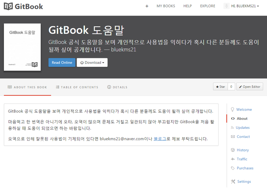
Task: Open Settings in the sidebar
Action: [x=244, y=181]
